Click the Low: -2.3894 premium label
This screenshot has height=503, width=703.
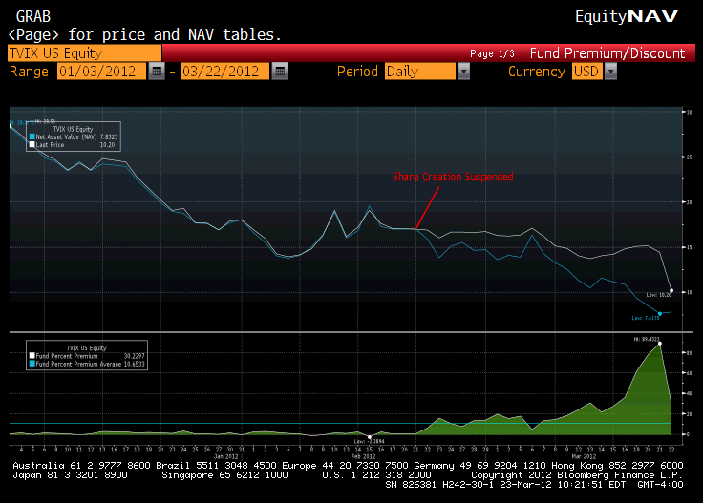[x=369, y=441]
